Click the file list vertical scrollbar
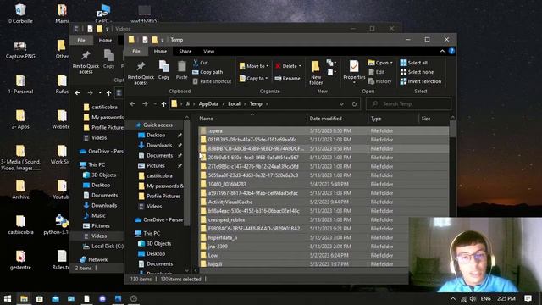Viewport: 542px width, 305px height. point(452,129)
